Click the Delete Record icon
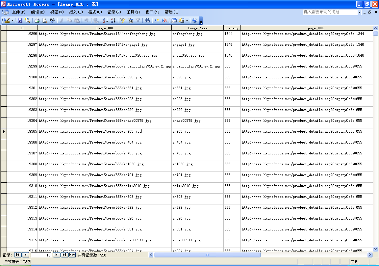This screenshot has width=379, height=266. (164, 20)
